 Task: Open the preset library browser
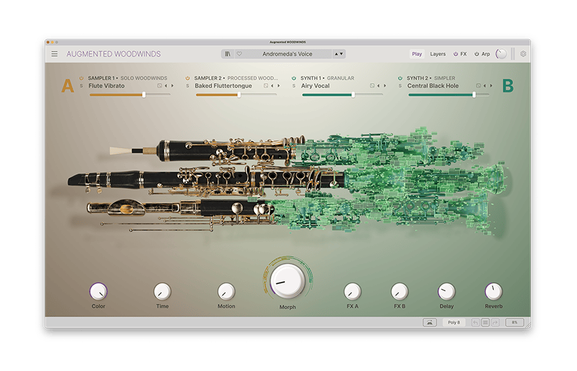(228, 54)
